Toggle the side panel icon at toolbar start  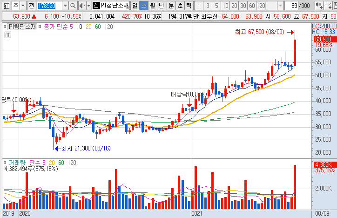(7, 6)
